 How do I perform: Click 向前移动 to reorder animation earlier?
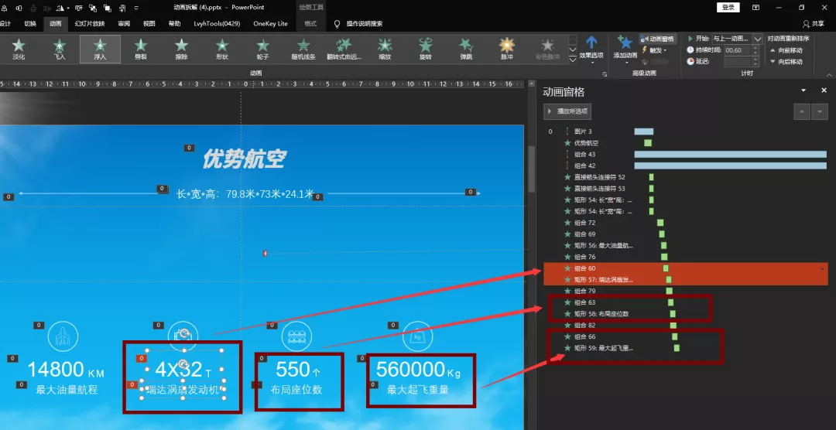[x=786, y=50]
